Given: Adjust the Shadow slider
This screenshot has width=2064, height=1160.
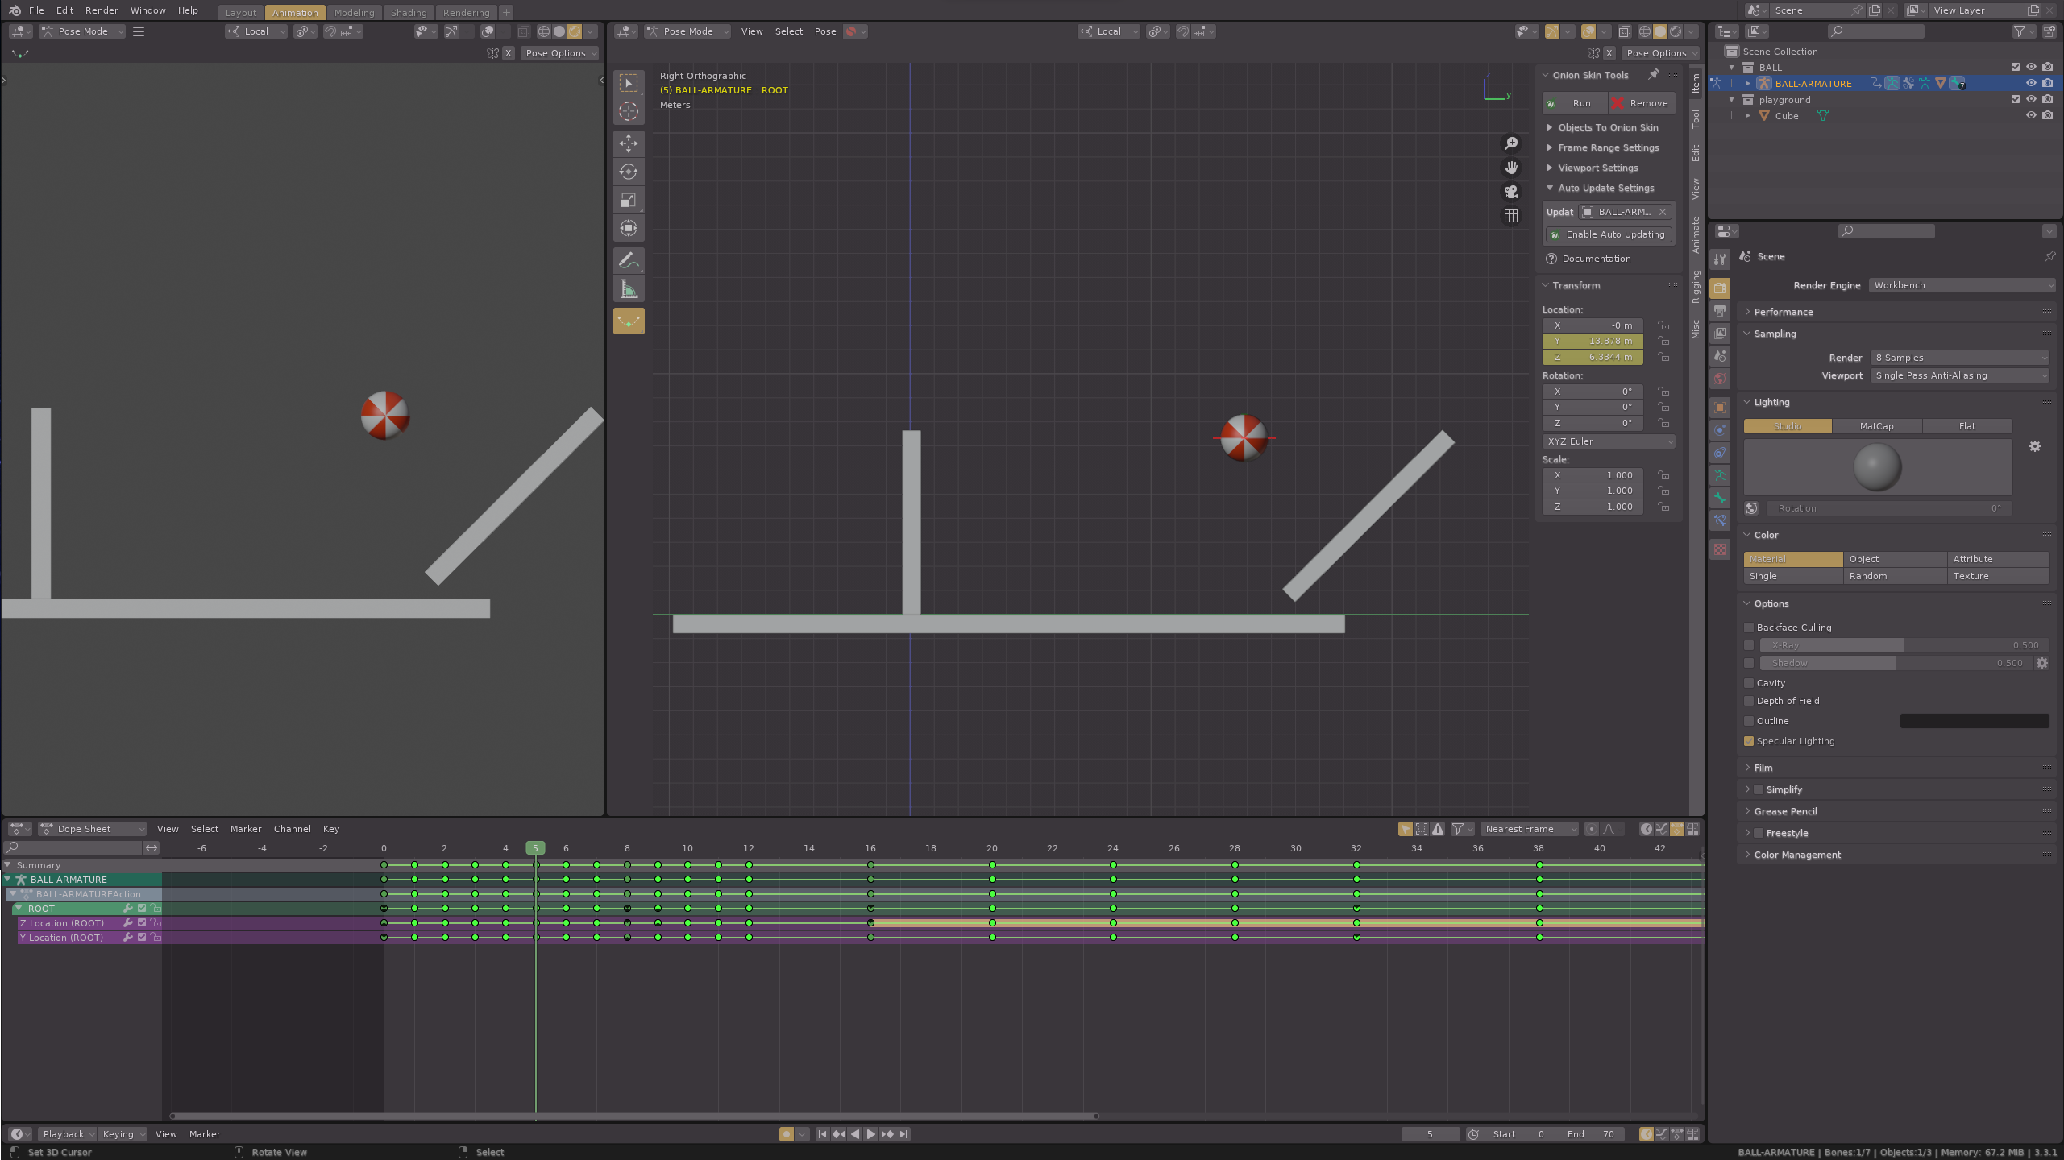Looking at the screenshot, I should point(1894,663).
